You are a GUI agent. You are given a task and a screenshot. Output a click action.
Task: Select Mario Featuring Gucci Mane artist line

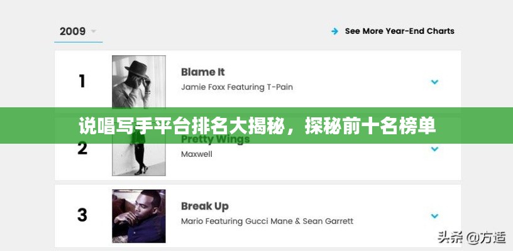[267, 222]
